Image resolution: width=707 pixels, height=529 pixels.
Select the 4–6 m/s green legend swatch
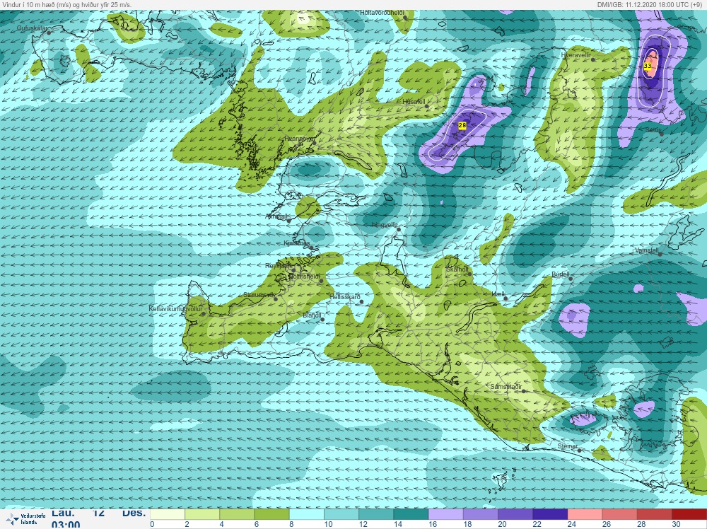[237, 514]
